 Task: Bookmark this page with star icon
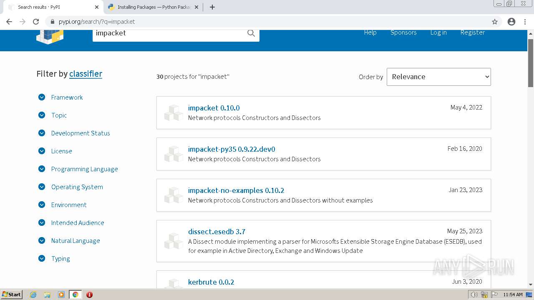(495, 22)
